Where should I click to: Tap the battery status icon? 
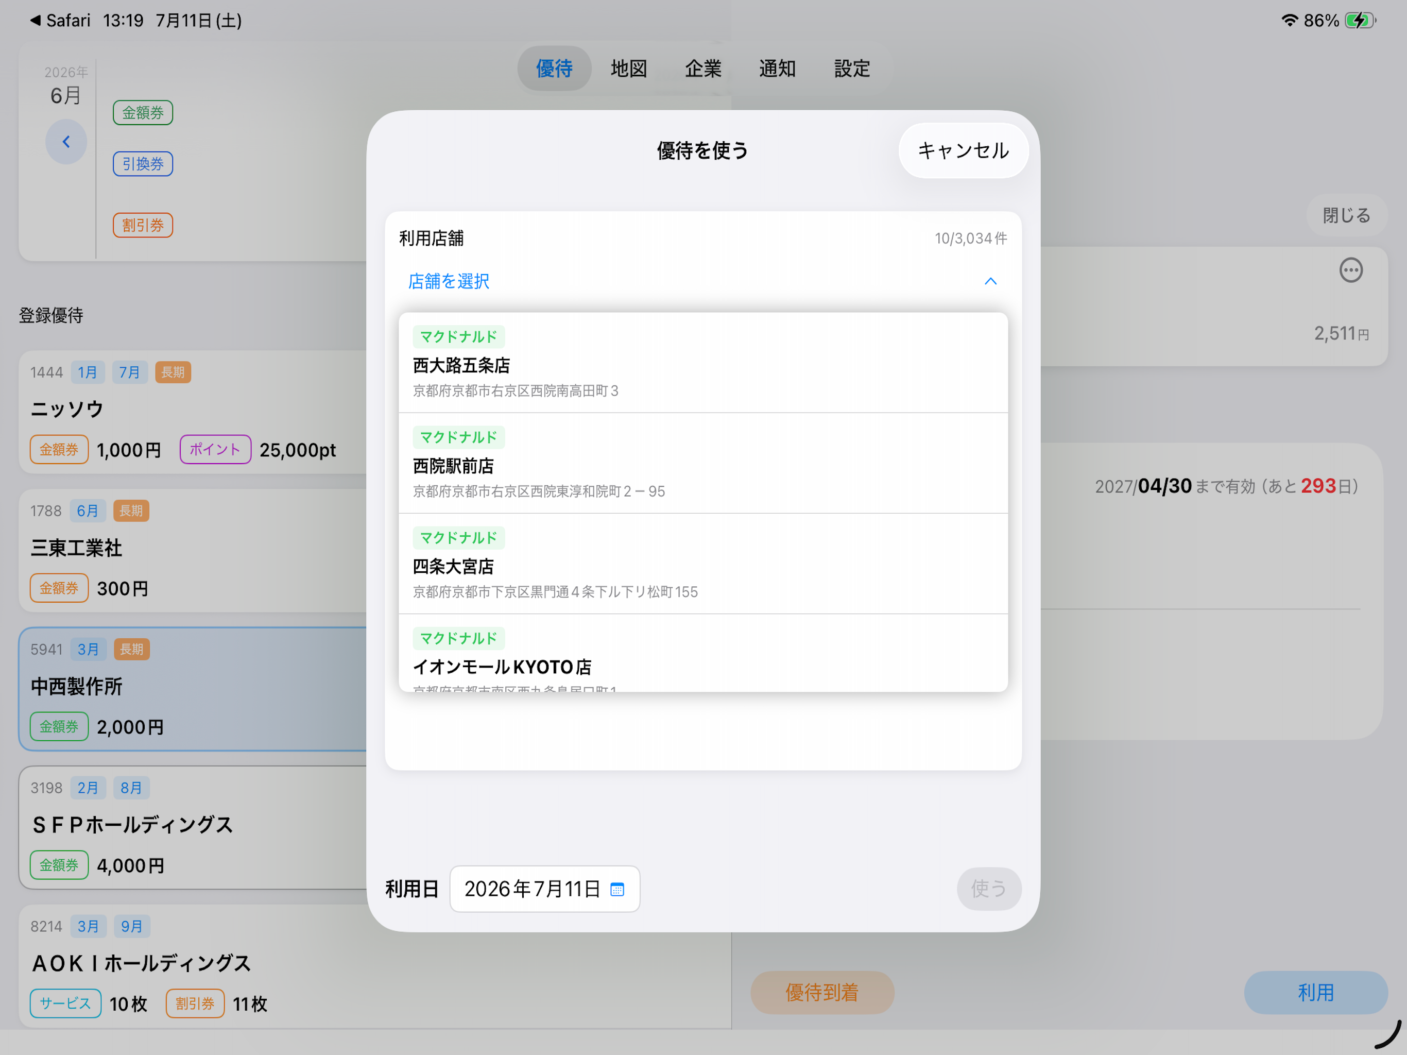(x=1361, y=21)
